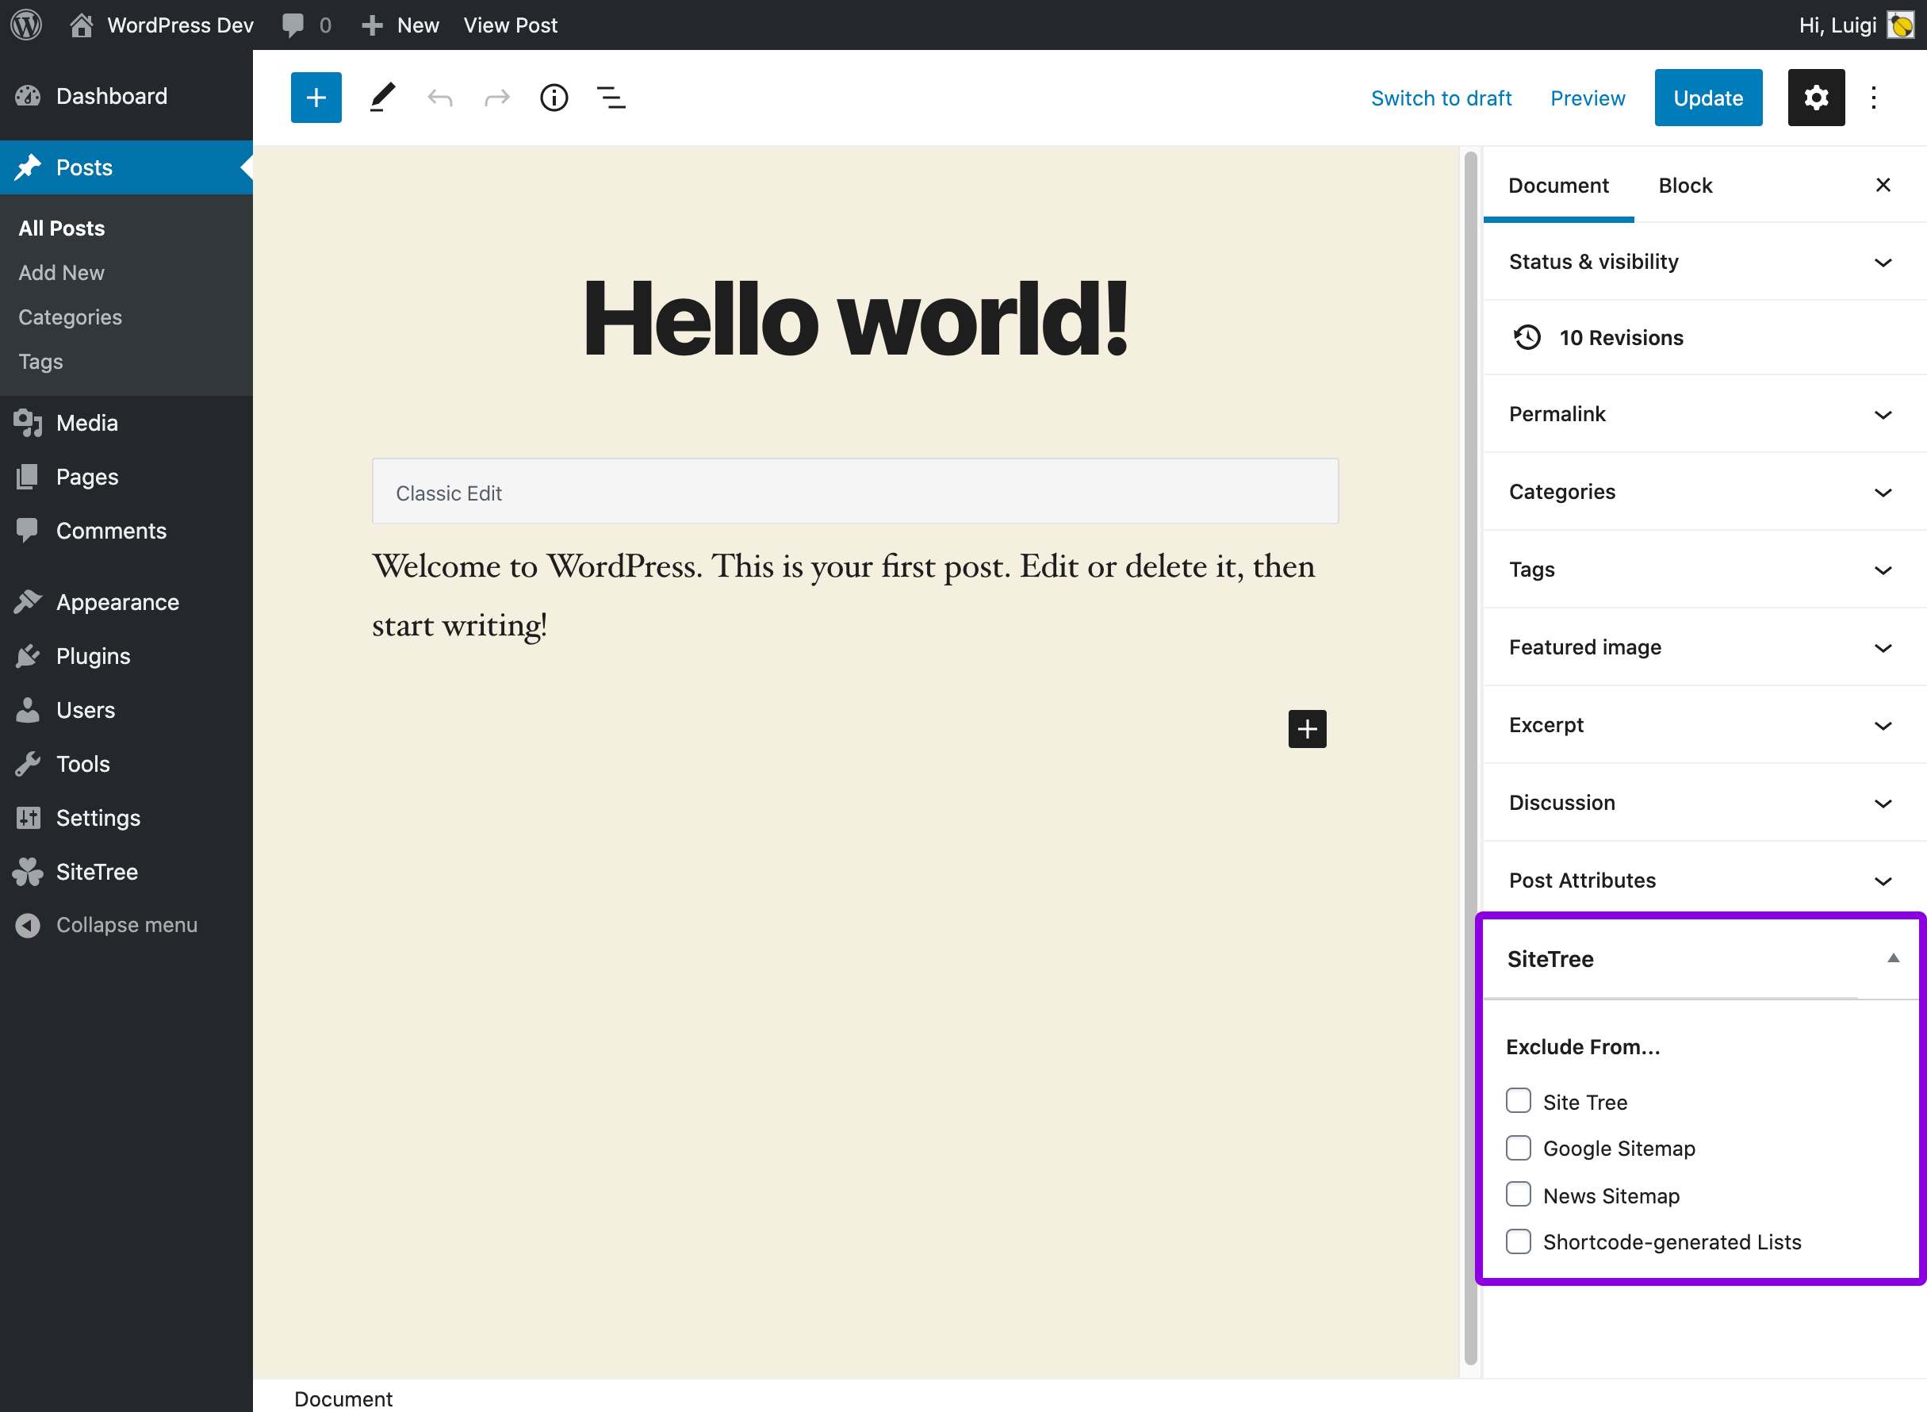The image size is (1927, 1412).
Task: Click the Hello world! post title
Action: pyautogui.click(x=855, y=319)
